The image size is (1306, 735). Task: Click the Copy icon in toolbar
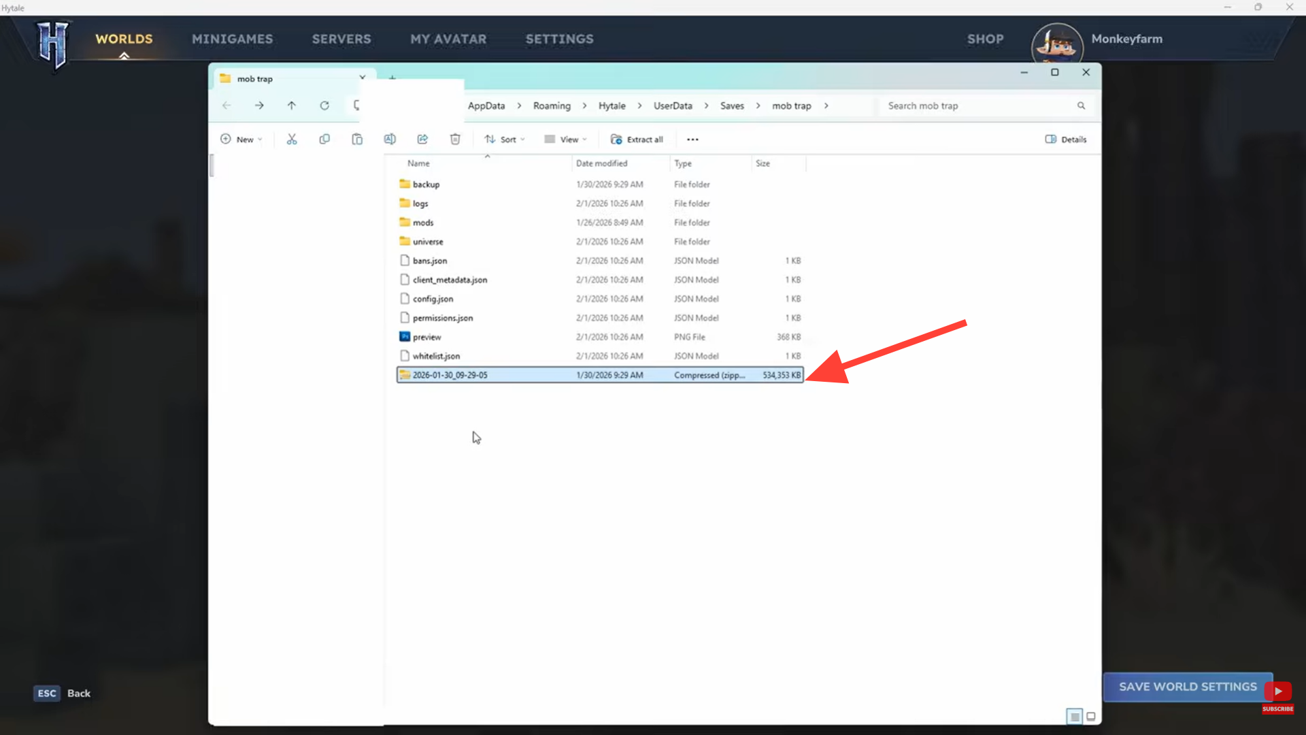[x=324, y=140]
